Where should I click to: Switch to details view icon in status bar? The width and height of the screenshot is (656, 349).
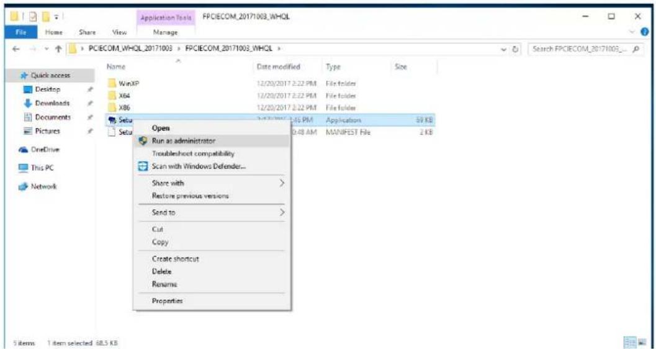coord(631,342)
